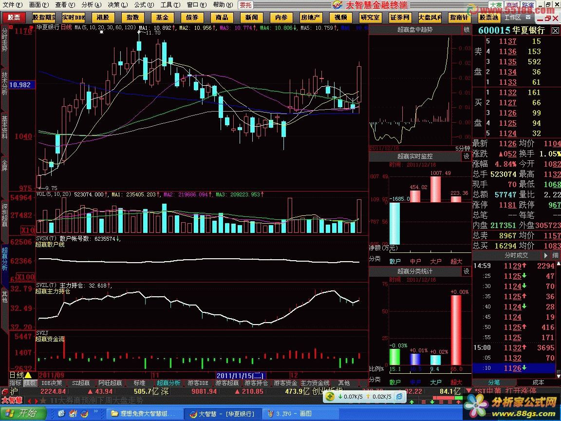Switch to DDE决策 indicator template
The image size is (561, 421).
(x=52, y=383)
